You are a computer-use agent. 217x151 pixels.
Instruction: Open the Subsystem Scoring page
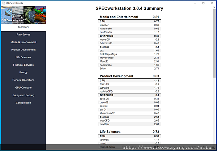click(23, 95)
